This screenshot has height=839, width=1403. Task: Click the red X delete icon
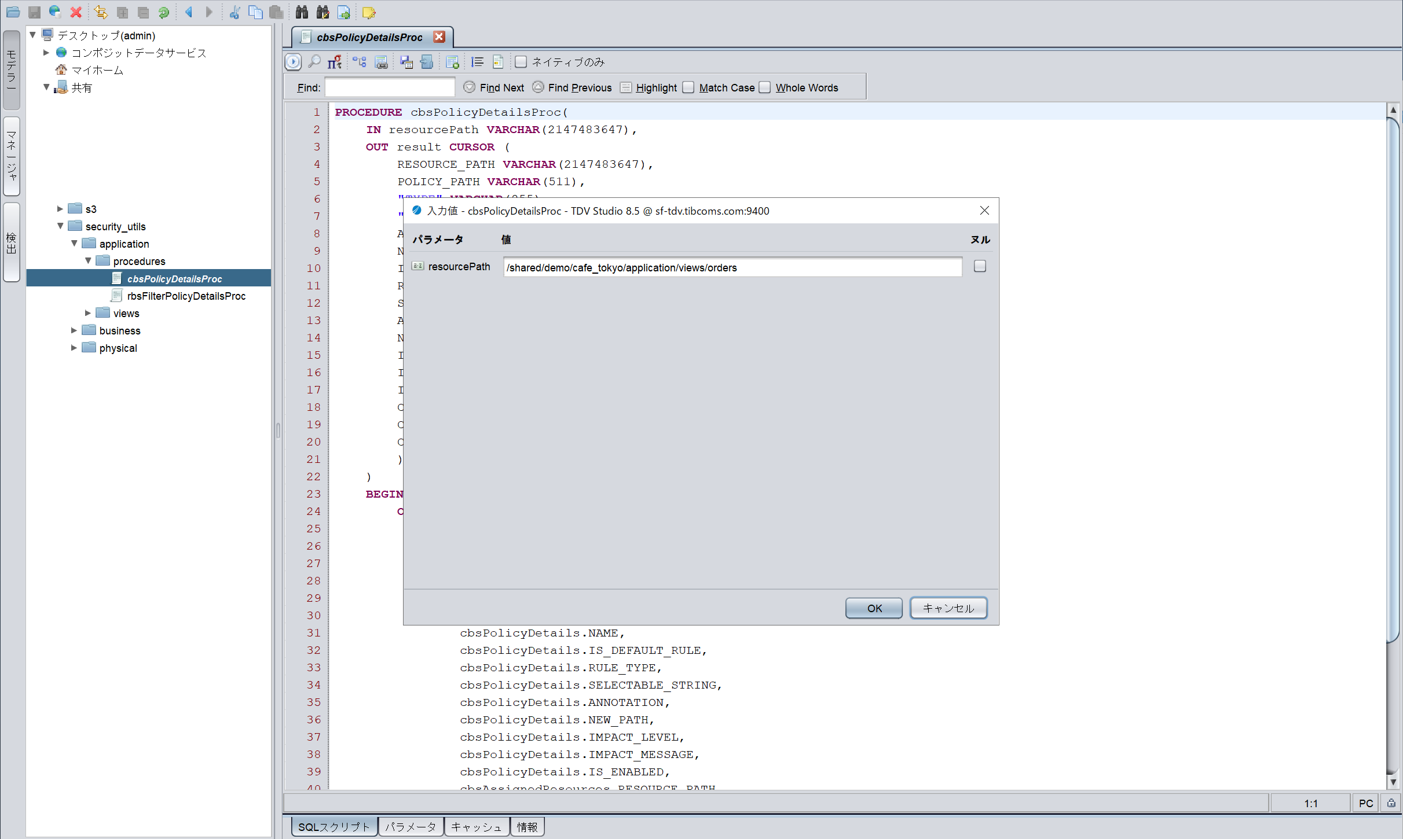click(x=76, y=12)
